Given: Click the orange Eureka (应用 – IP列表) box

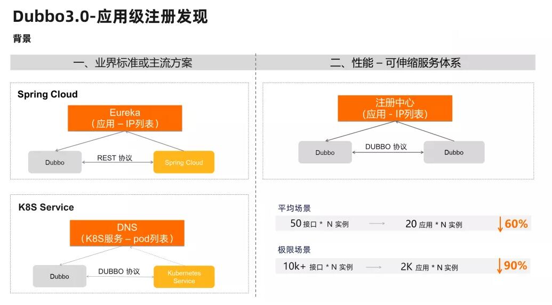Looking at the screenshot, I should coord(125,118).
